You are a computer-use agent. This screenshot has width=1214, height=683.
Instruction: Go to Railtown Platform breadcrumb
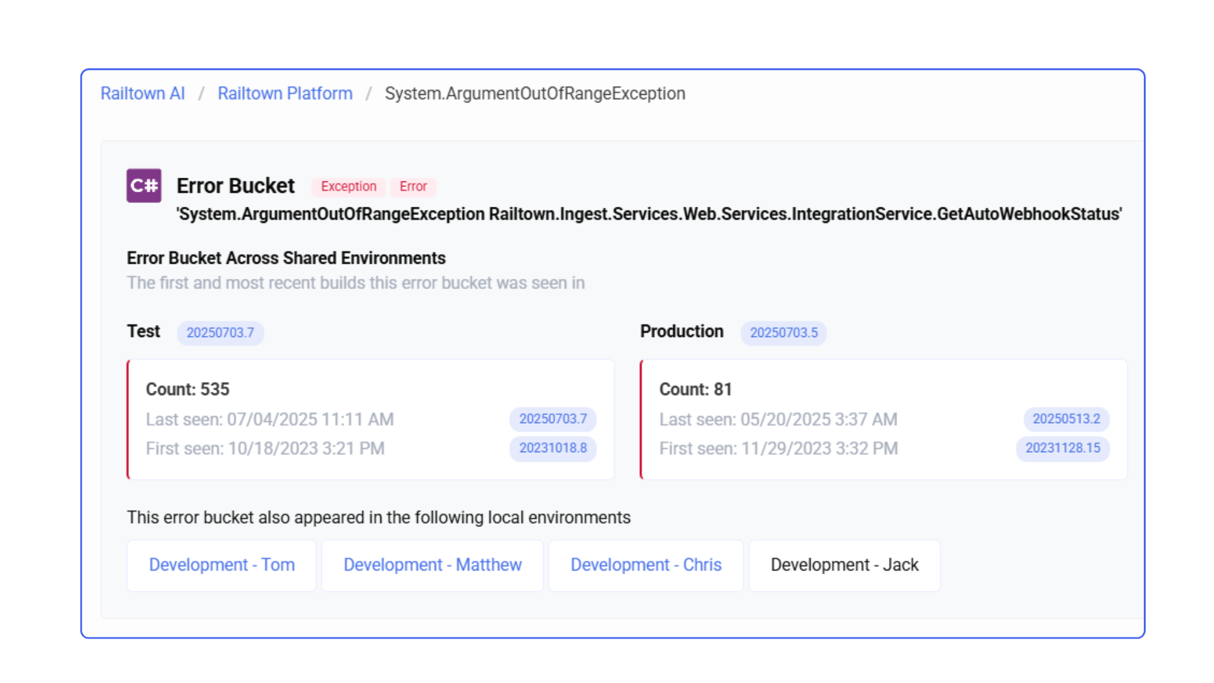tap(285, 94)
